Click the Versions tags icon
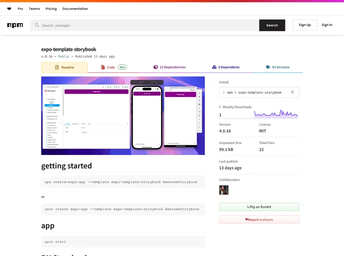Screen dimensions: 344x256 tap(268, 67)
